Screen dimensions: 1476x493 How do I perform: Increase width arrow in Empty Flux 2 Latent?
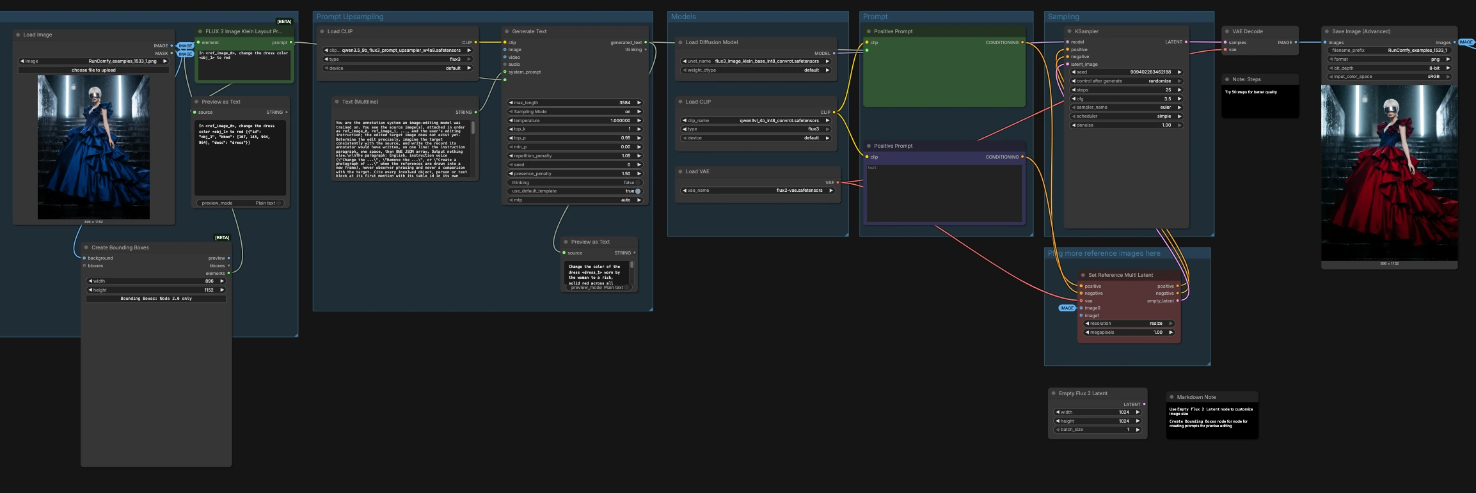(x=1138, y=412)
